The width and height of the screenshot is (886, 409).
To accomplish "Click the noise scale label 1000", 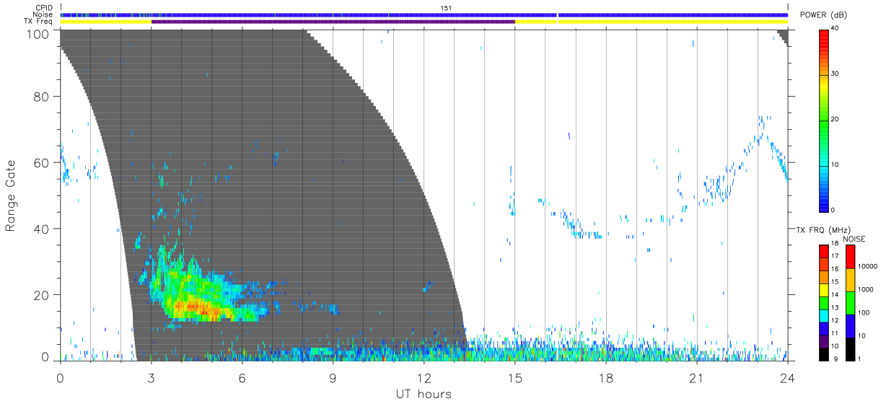I will pyautogui.click(x=866, y=289).
